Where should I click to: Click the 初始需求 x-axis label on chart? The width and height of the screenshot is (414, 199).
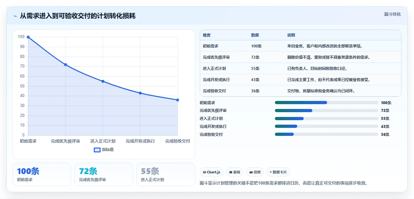click(28, 141)
